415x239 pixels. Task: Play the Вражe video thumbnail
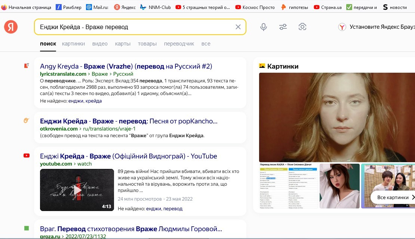pyautogui.click(x=77, y=190)
